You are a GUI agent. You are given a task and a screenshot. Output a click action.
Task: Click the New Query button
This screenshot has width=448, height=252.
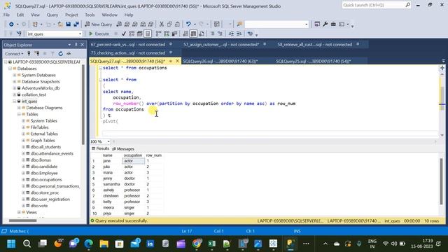(99, 24)
